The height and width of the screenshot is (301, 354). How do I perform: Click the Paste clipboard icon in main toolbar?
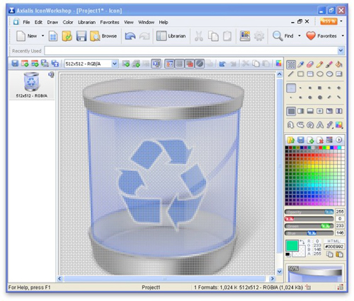pyautogui.click(x=227, y=36)
